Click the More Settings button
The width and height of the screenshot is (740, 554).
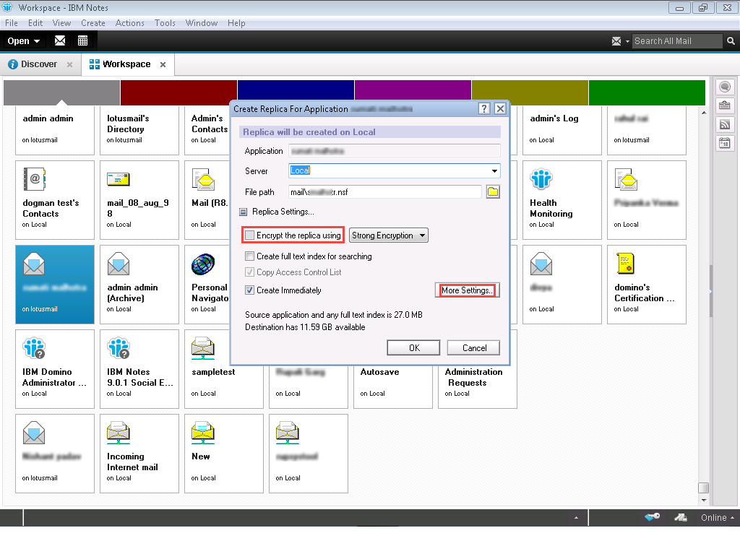468,290
